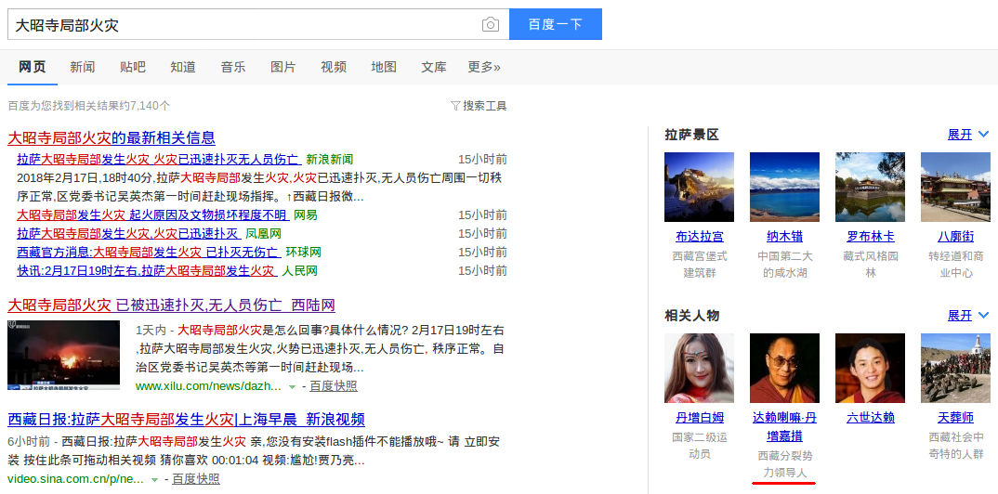This screenshot has height=494, width=998.
Task: Open the 达赖喇嘛·丹增嘉措 text link
Action: [785, 426]
